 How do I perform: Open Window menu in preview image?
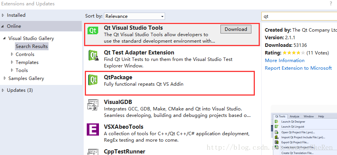[309, 117]
